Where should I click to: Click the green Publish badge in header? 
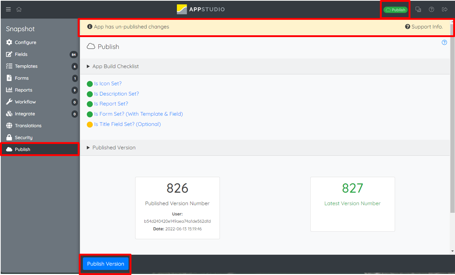395,10
